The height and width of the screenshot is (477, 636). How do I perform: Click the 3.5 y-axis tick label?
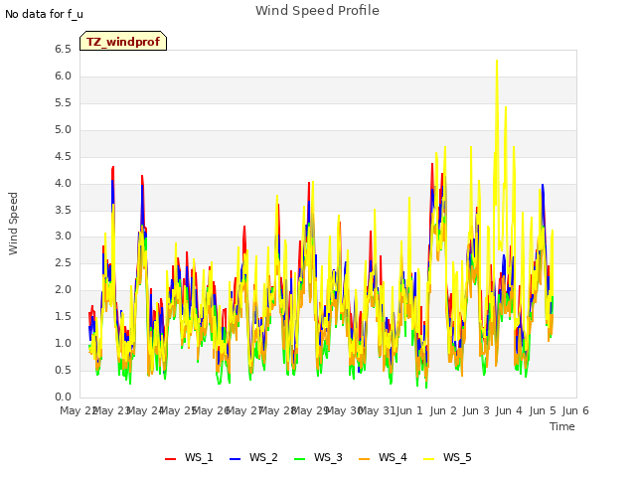(x=63, y=210)
